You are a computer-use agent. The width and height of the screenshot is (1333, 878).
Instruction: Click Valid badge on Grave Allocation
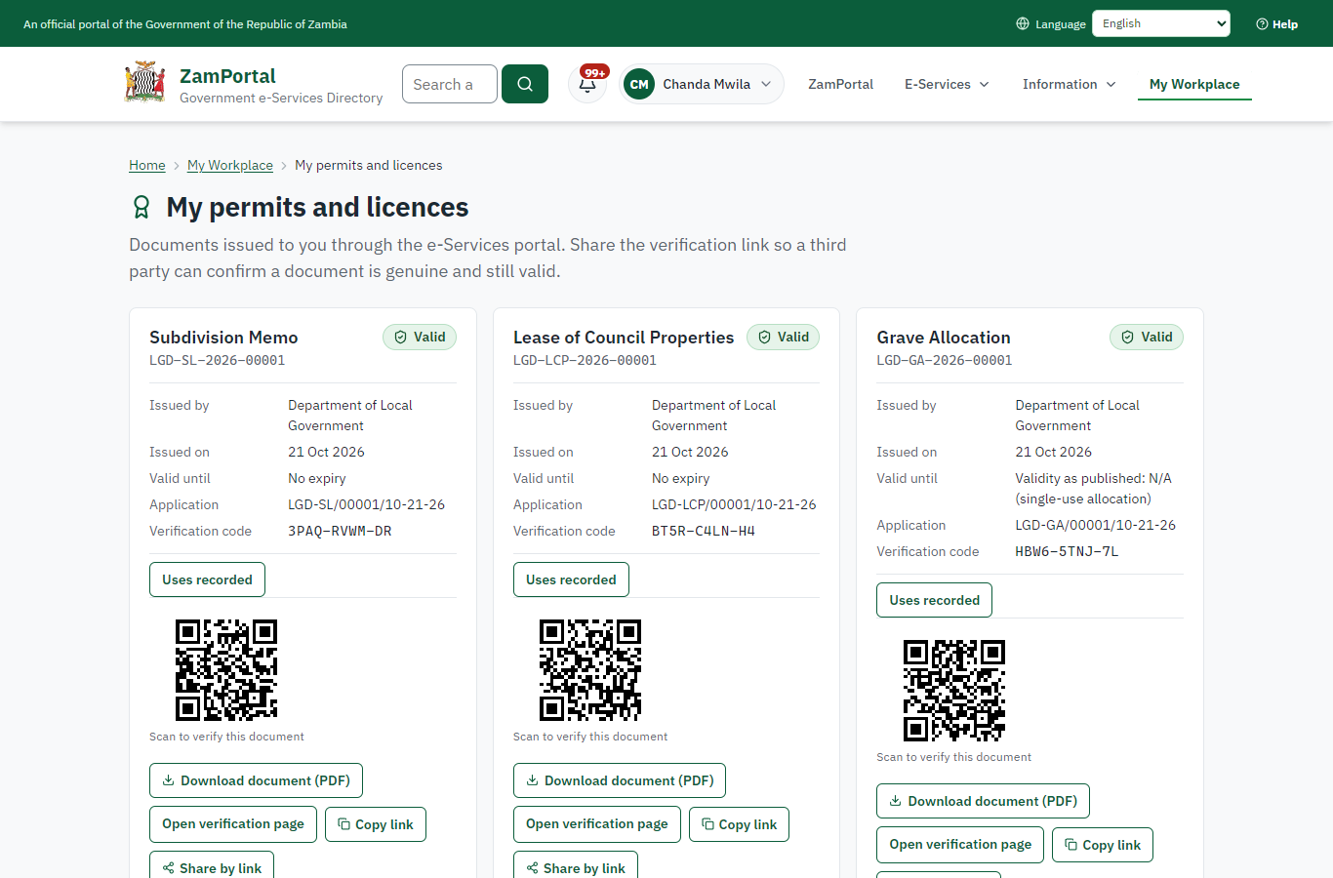1147,337
